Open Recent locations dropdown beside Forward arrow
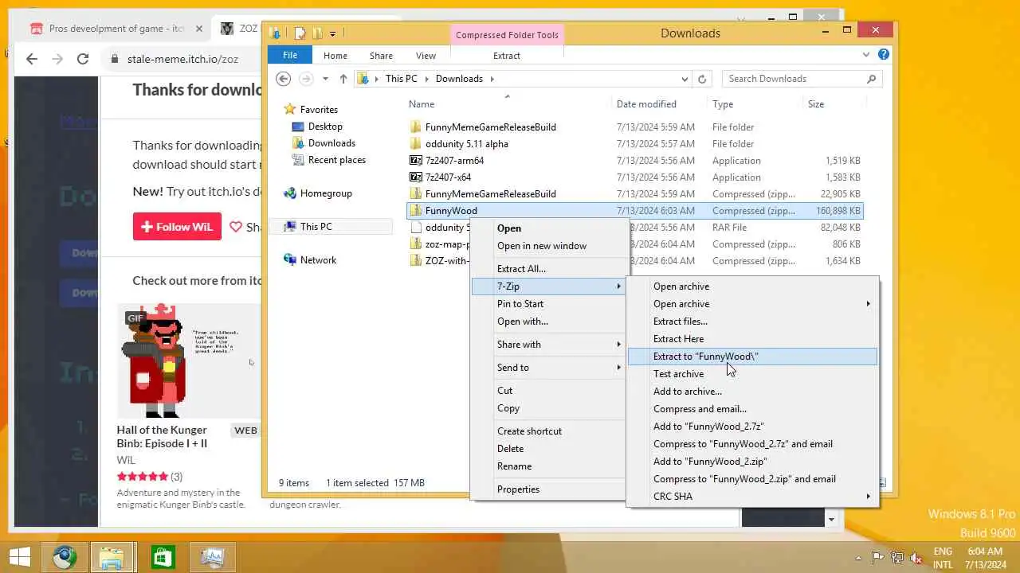Image resolution: width=1020 pixels, height=573 pixels. [x=325, y=79]
